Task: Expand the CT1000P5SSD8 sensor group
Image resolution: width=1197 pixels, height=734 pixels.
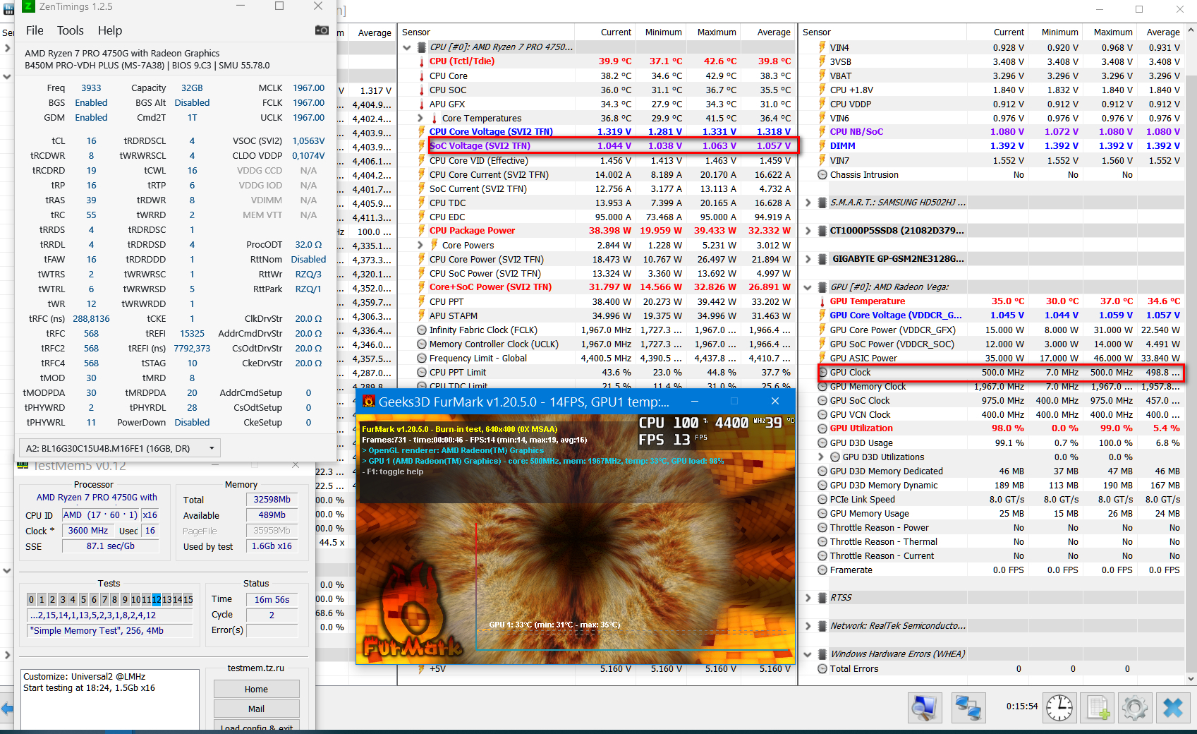Action: pos(808,231)
